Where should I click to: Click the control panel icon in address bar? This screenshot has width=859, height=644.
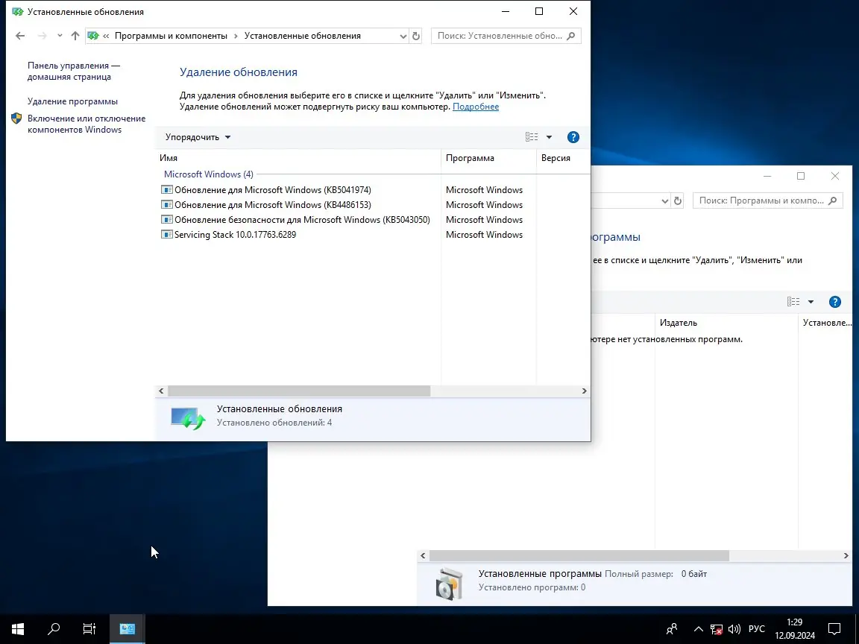93,36
